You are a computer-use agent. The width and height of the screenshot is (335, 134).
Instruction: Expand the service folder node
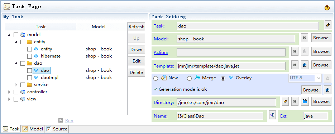click(16, 85)
